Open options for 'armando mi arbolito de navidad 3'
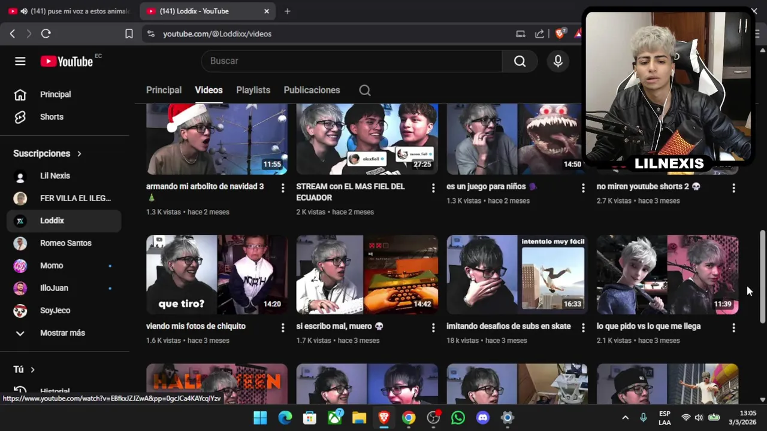This screenshot has width=767, height=431. point(283,188)
